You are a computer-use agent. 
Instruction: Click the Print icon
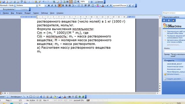point(14,2)
